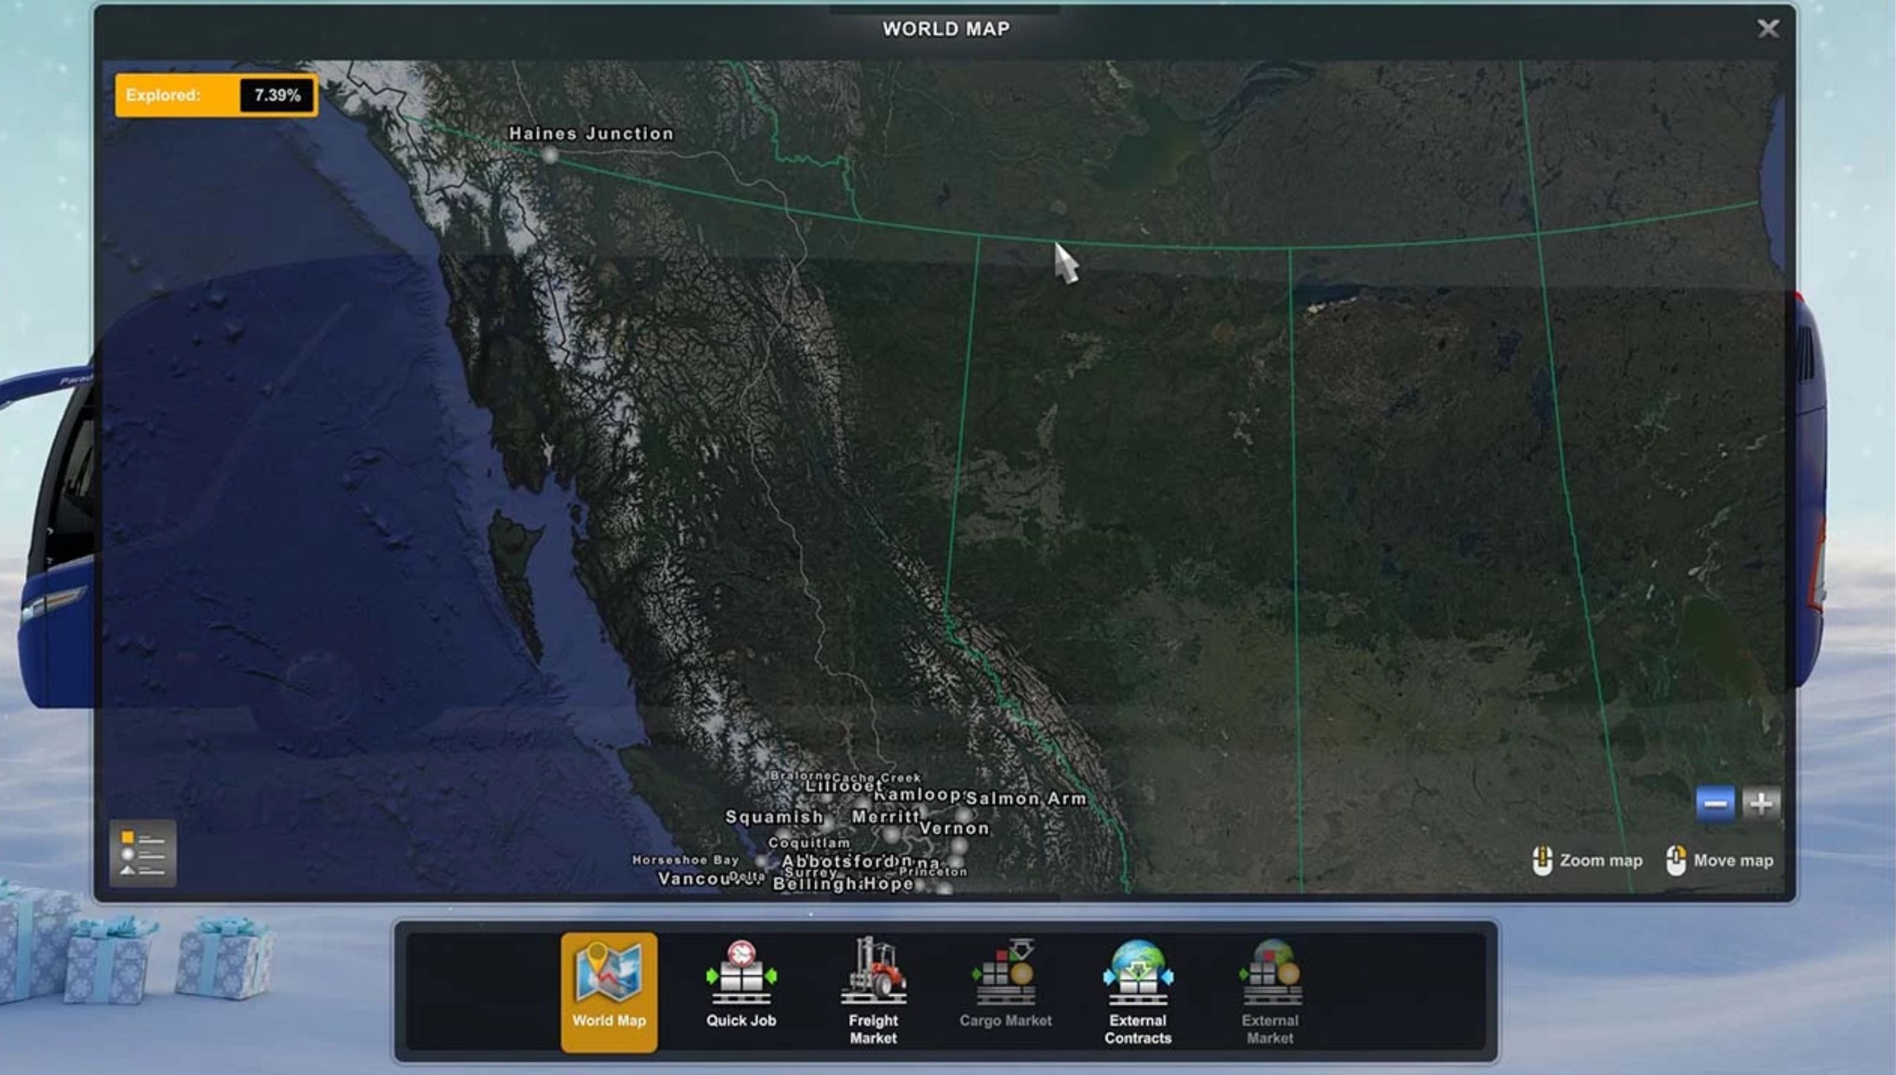This screenshot has height=1075, width=1896.
Task: Click the Squamish city label
Action: click(x=774, y=817)
